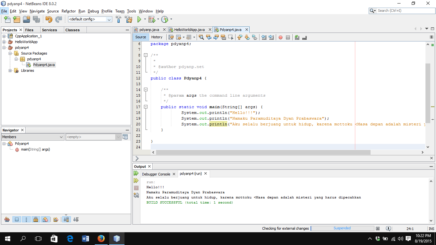Click the Undo arrow in main toolbar
The image size is (436, 245).
pyautogui.click(x=49, y=19)
